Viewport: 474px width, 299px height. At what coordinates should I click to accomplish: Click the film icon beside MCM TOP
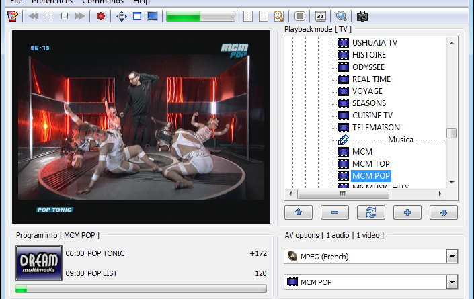tap(344, 164)
